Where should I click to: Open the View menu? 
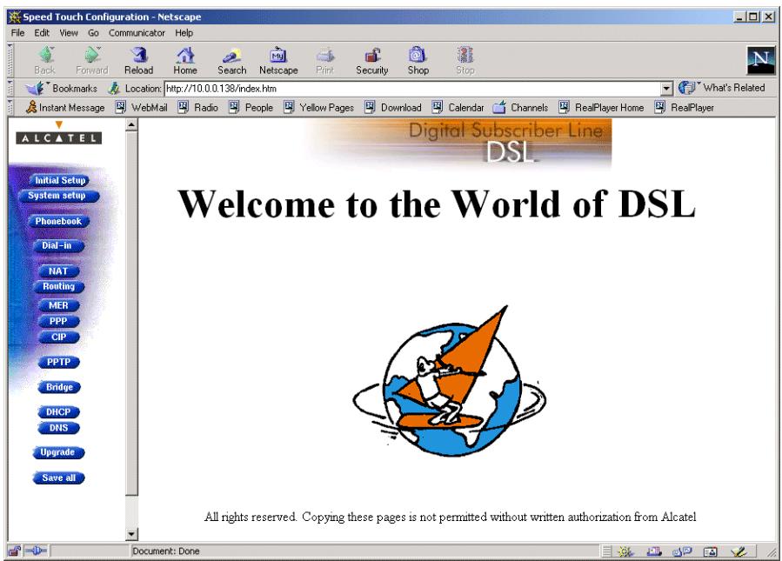[x=69, y=33]
